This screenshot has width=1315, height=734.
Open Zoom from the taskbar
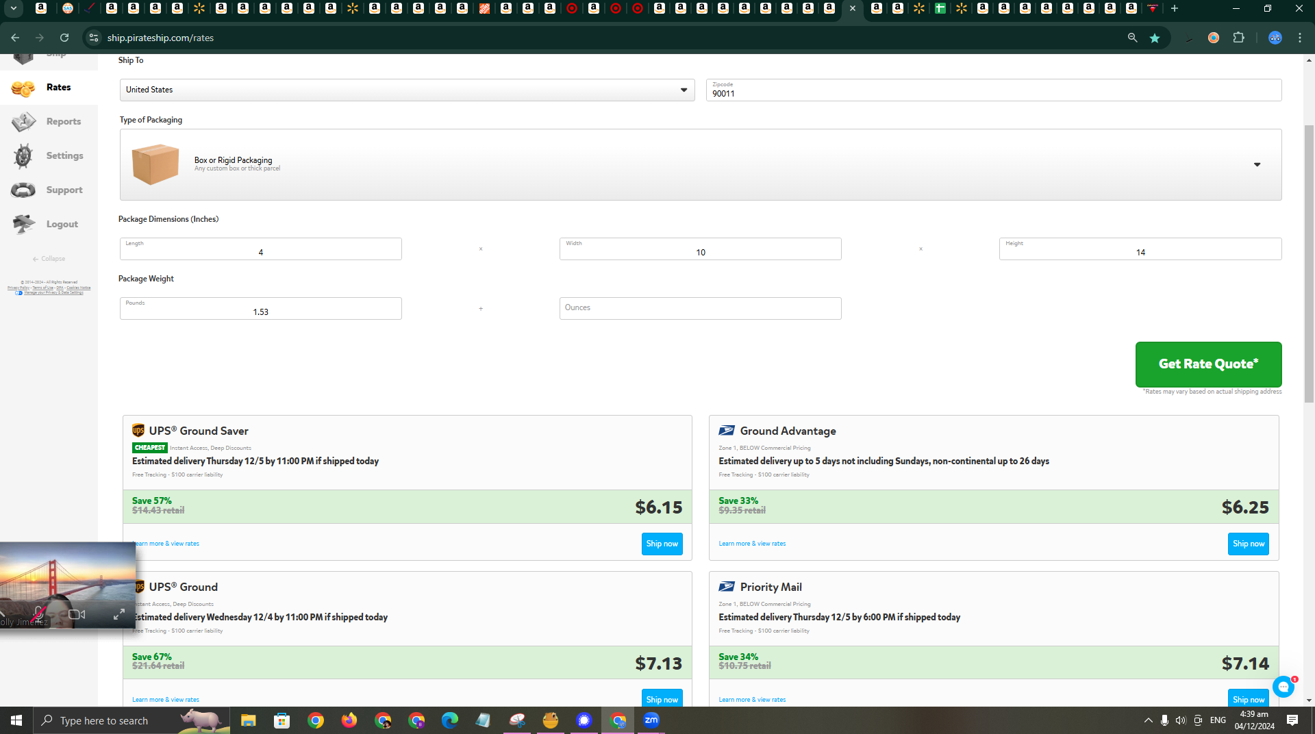[x=651, y=720]
